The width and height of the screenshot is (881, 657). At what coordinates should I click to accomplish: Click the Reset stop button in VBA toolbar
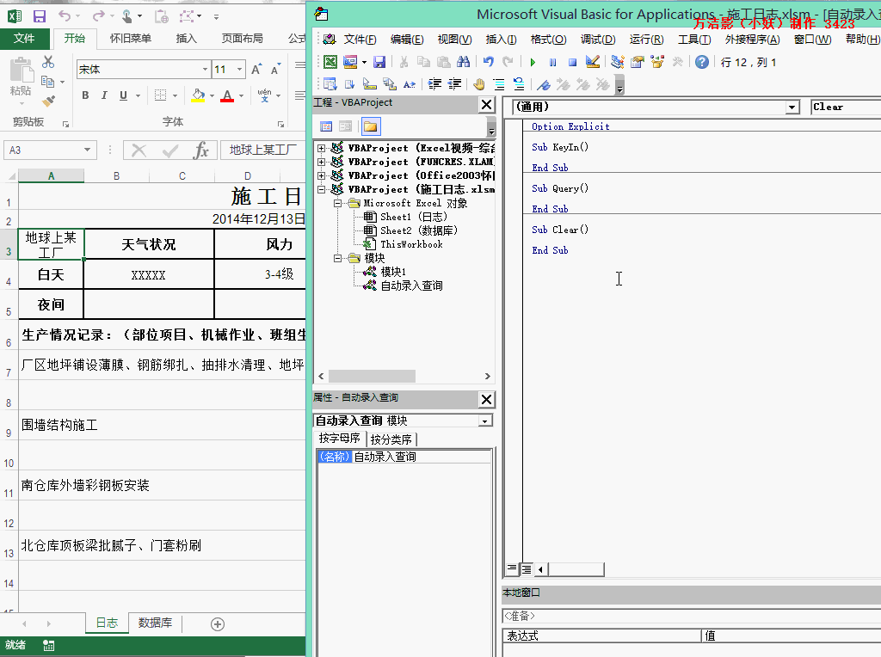tap(572, 62)
